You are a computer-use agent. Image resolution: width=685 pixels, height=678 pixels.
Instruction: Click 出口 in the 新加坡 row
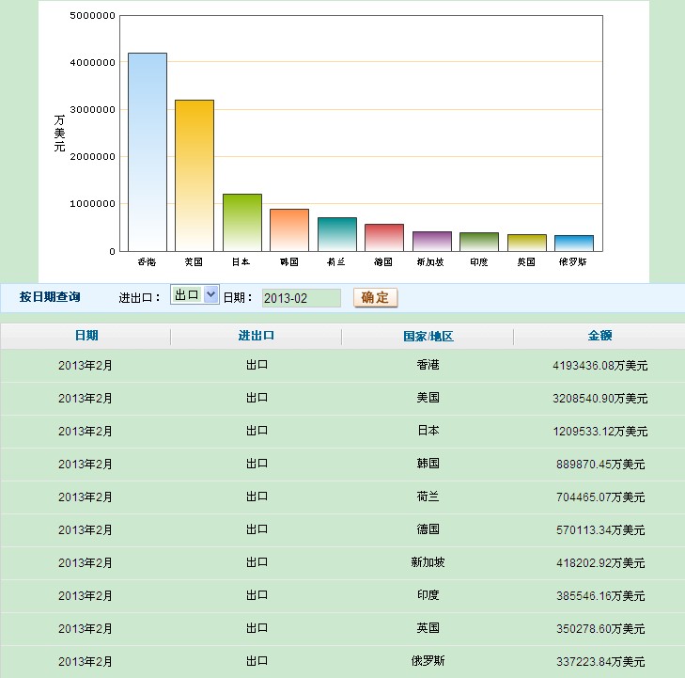257,562
